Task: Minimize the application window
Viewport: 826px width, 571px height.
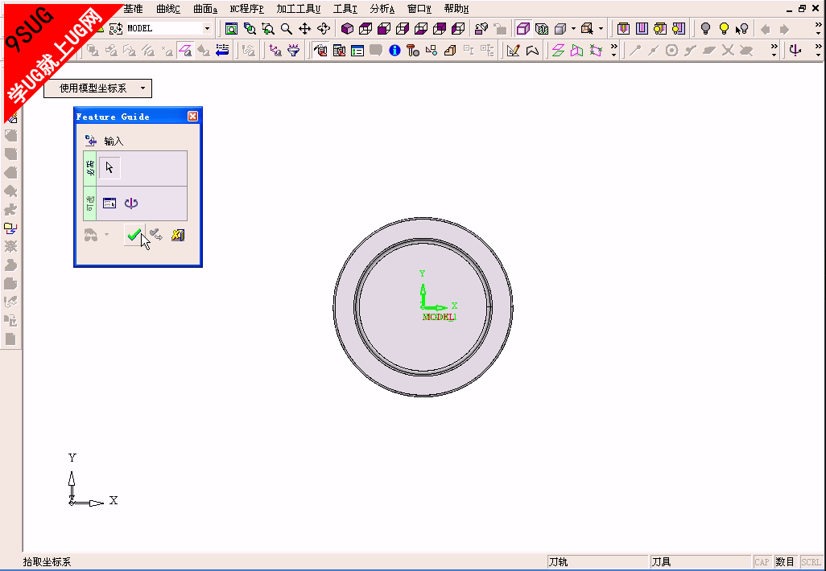Action: click(789, 8)
